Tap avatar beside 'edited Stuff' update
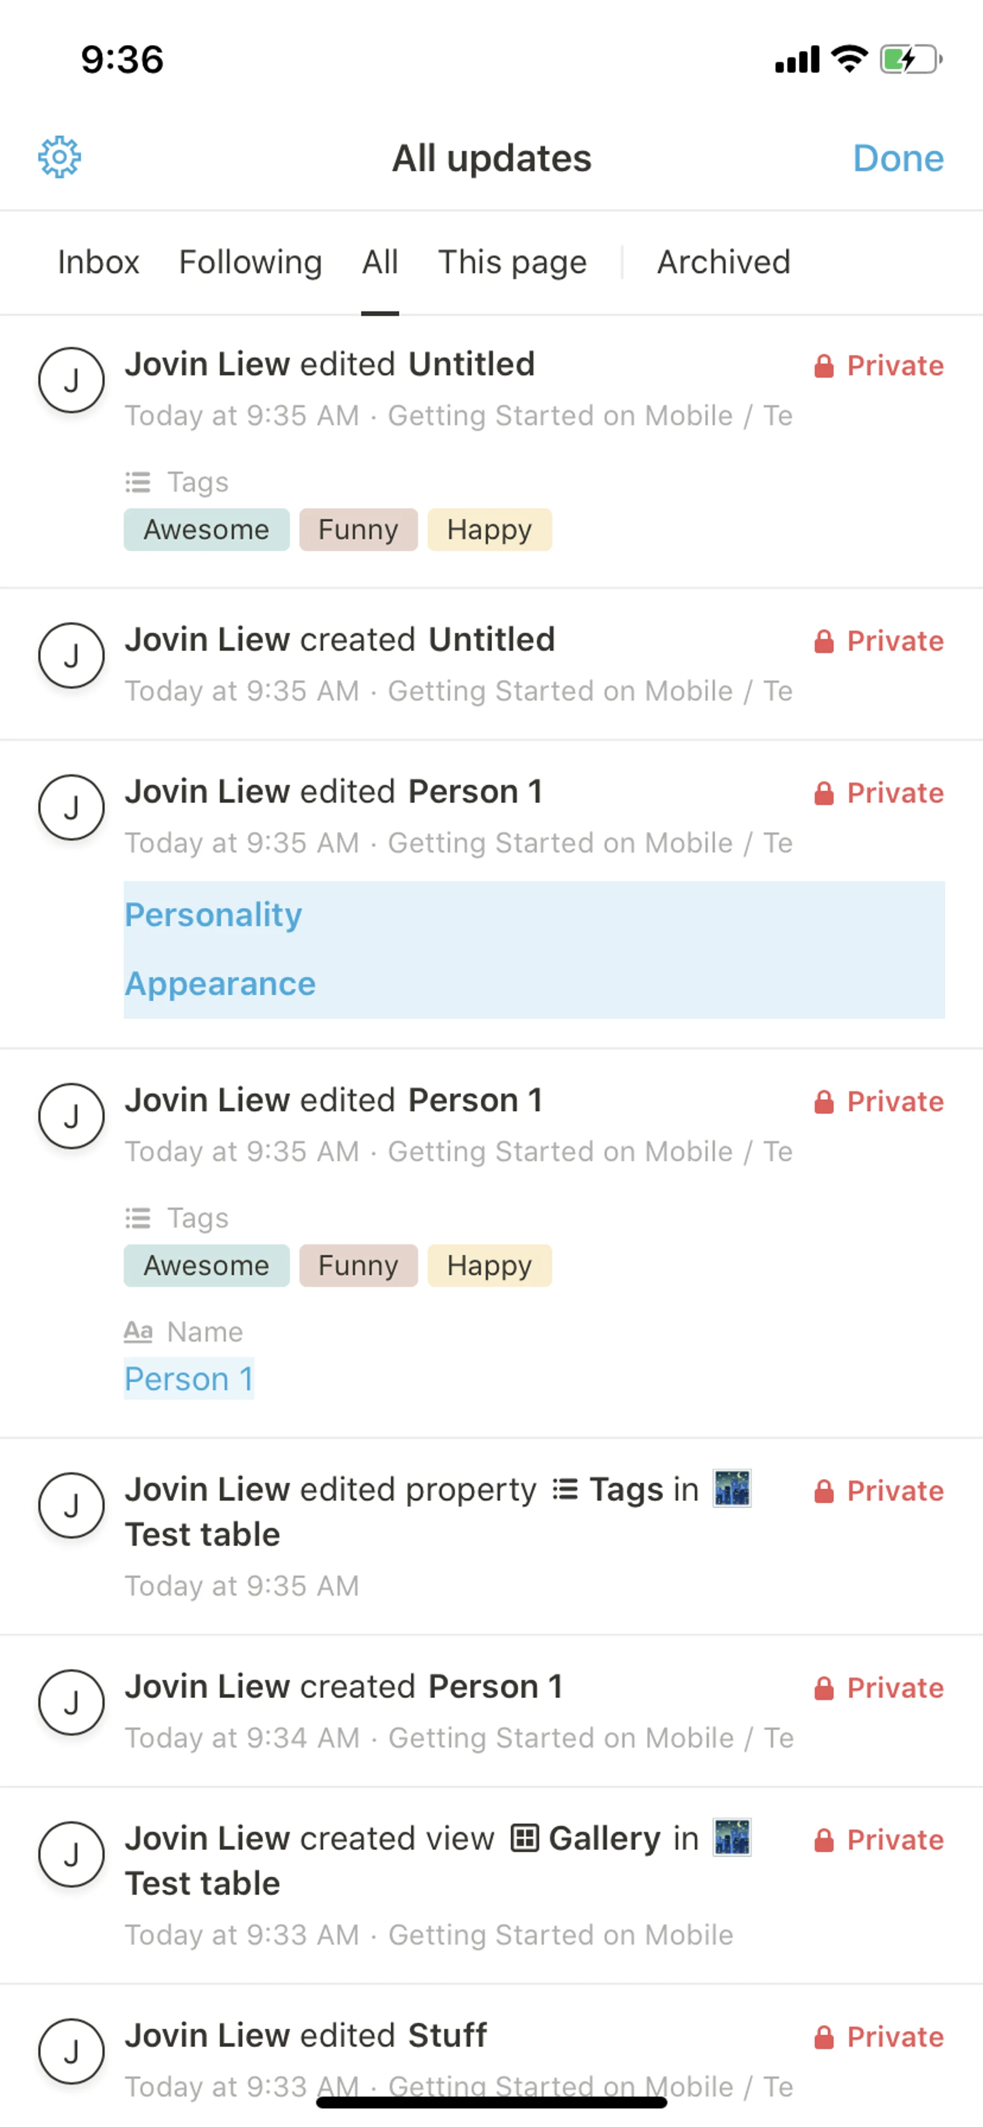The width and height of the screenshot is (983, 2127). click(72, 2052)
